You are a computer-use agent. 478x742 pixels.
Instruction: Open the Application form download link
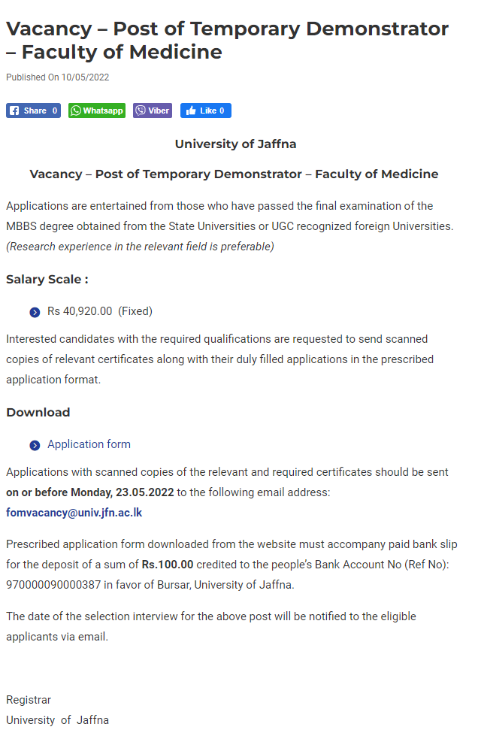pyautogui.click(x=89, y=444)
